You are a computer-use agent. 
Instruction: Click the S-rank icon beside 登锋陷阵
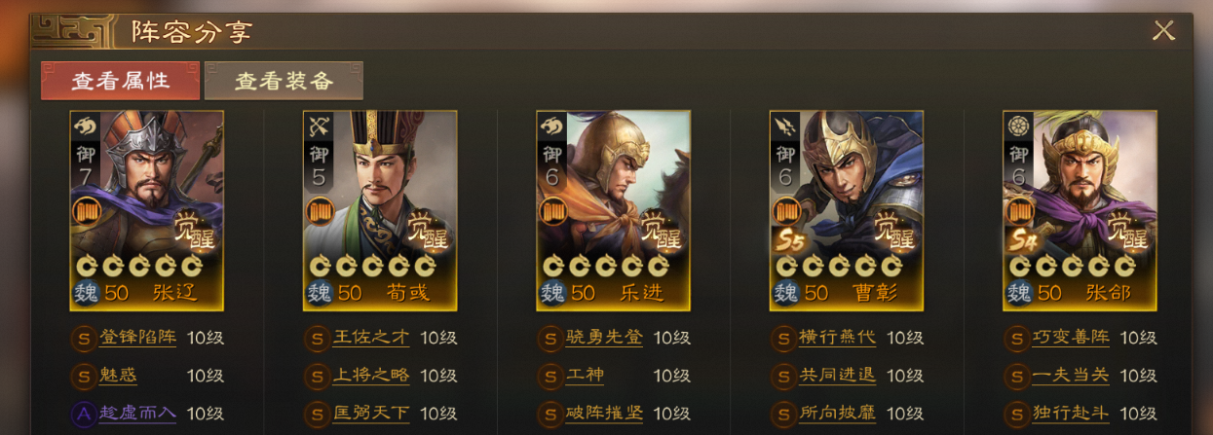(84, 339)
